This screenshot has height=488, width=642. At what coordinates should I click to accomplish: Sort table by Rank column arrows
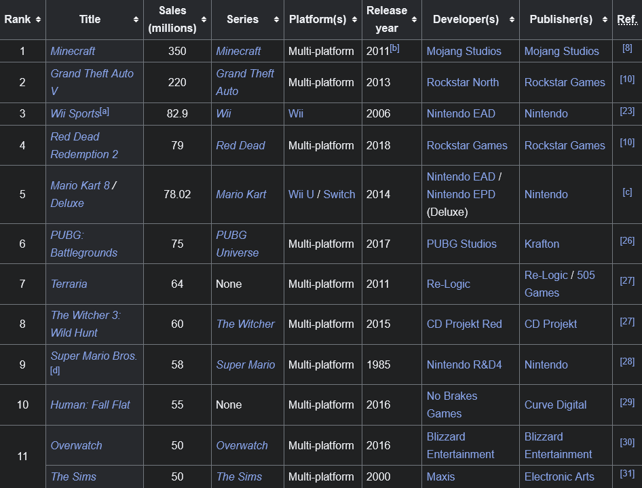click(x=38, y=20)
